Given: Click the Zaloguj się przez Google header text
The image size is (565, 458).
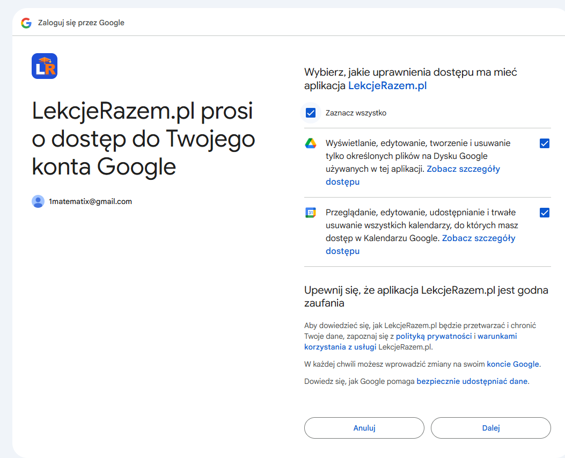Looking at the screenshot, I should tap(81, 23).
